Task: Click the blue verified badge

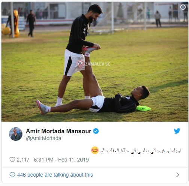Action: [x=96, y=131]
